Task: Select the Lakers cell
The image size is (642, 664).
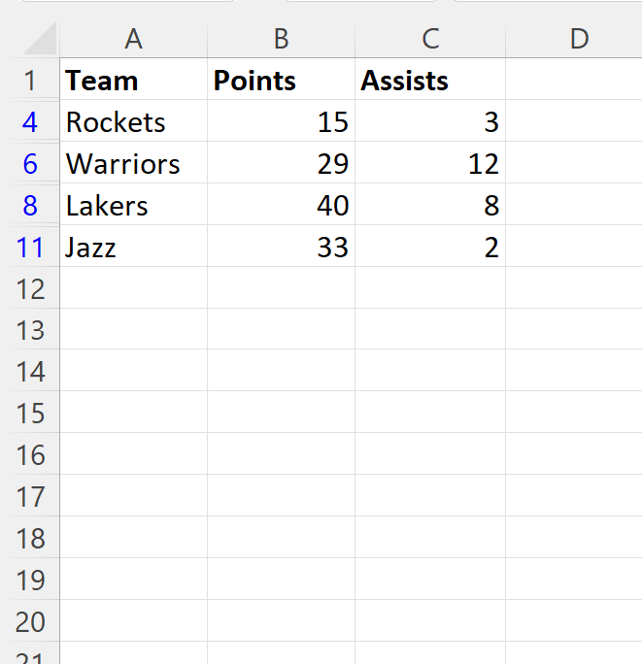Action: [133, 206]
